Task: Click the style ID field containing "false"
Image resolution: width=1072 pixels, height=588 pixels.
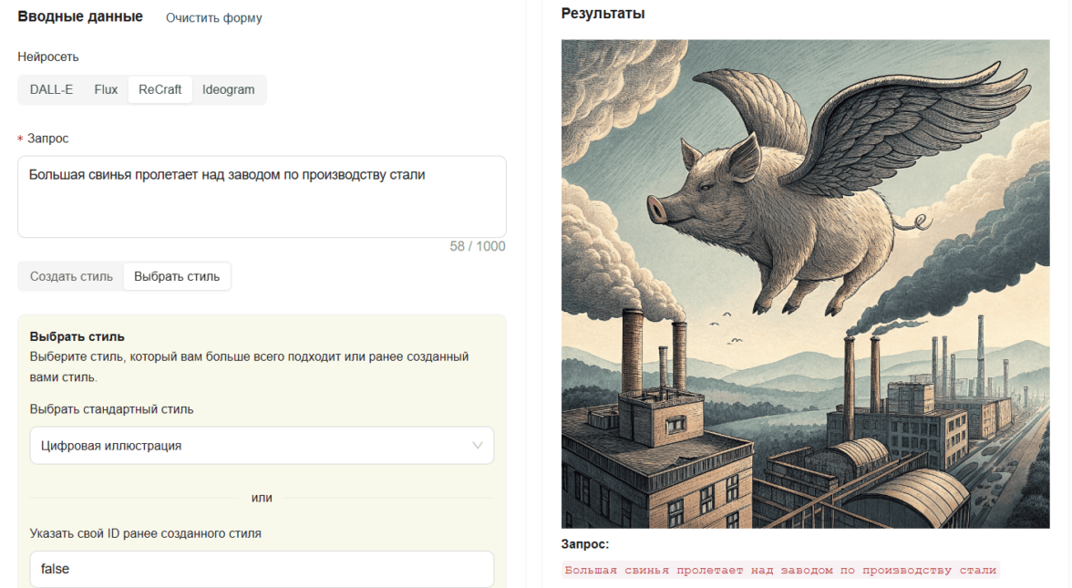Action: (262, 569)
